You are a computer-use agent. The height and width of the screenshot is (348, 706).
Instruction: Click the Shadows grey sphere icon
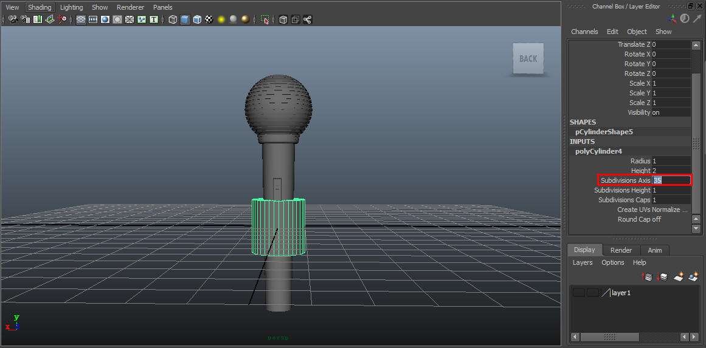tap(234, 19)
